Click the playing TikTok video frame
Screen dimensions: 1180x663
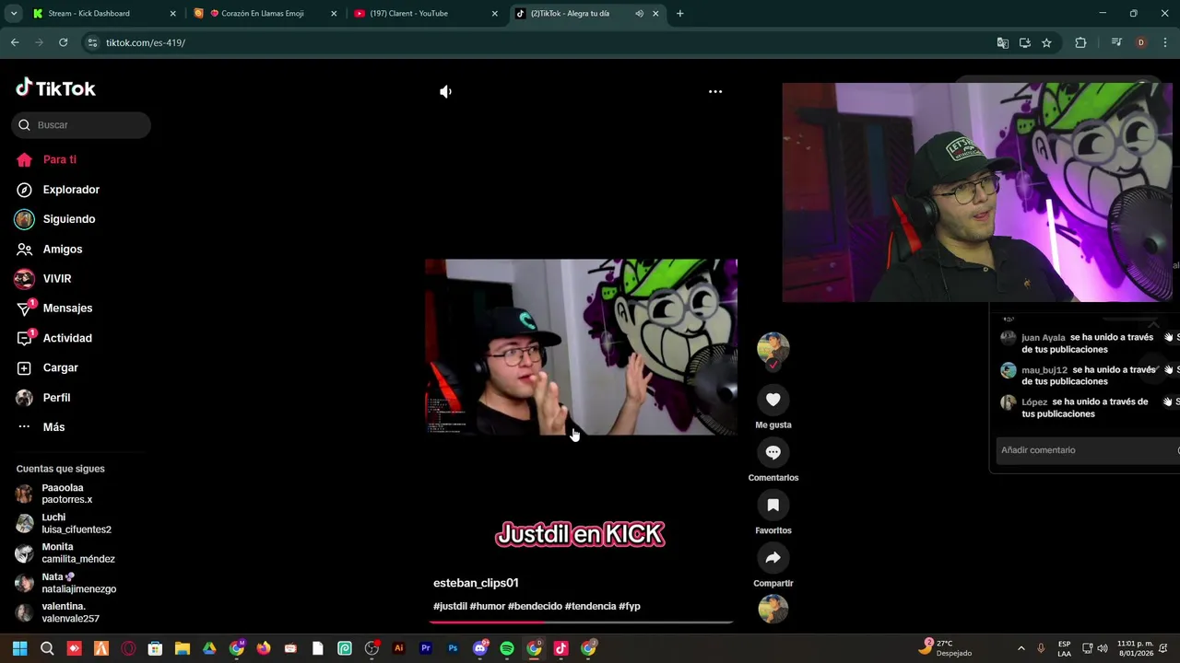click(x=581, y=347)
